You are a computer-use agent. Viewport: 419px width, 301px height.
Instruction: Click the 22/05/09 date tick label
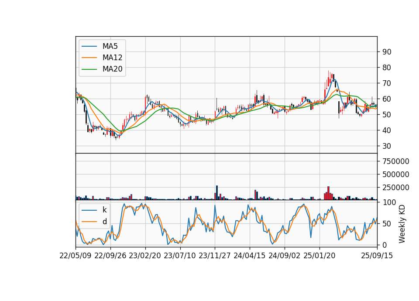(76, 256)
